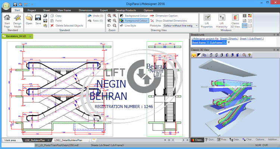Screen dimensions: 280x149
Task: Click the quick access Save floppy icon
Action: point(15,4)
